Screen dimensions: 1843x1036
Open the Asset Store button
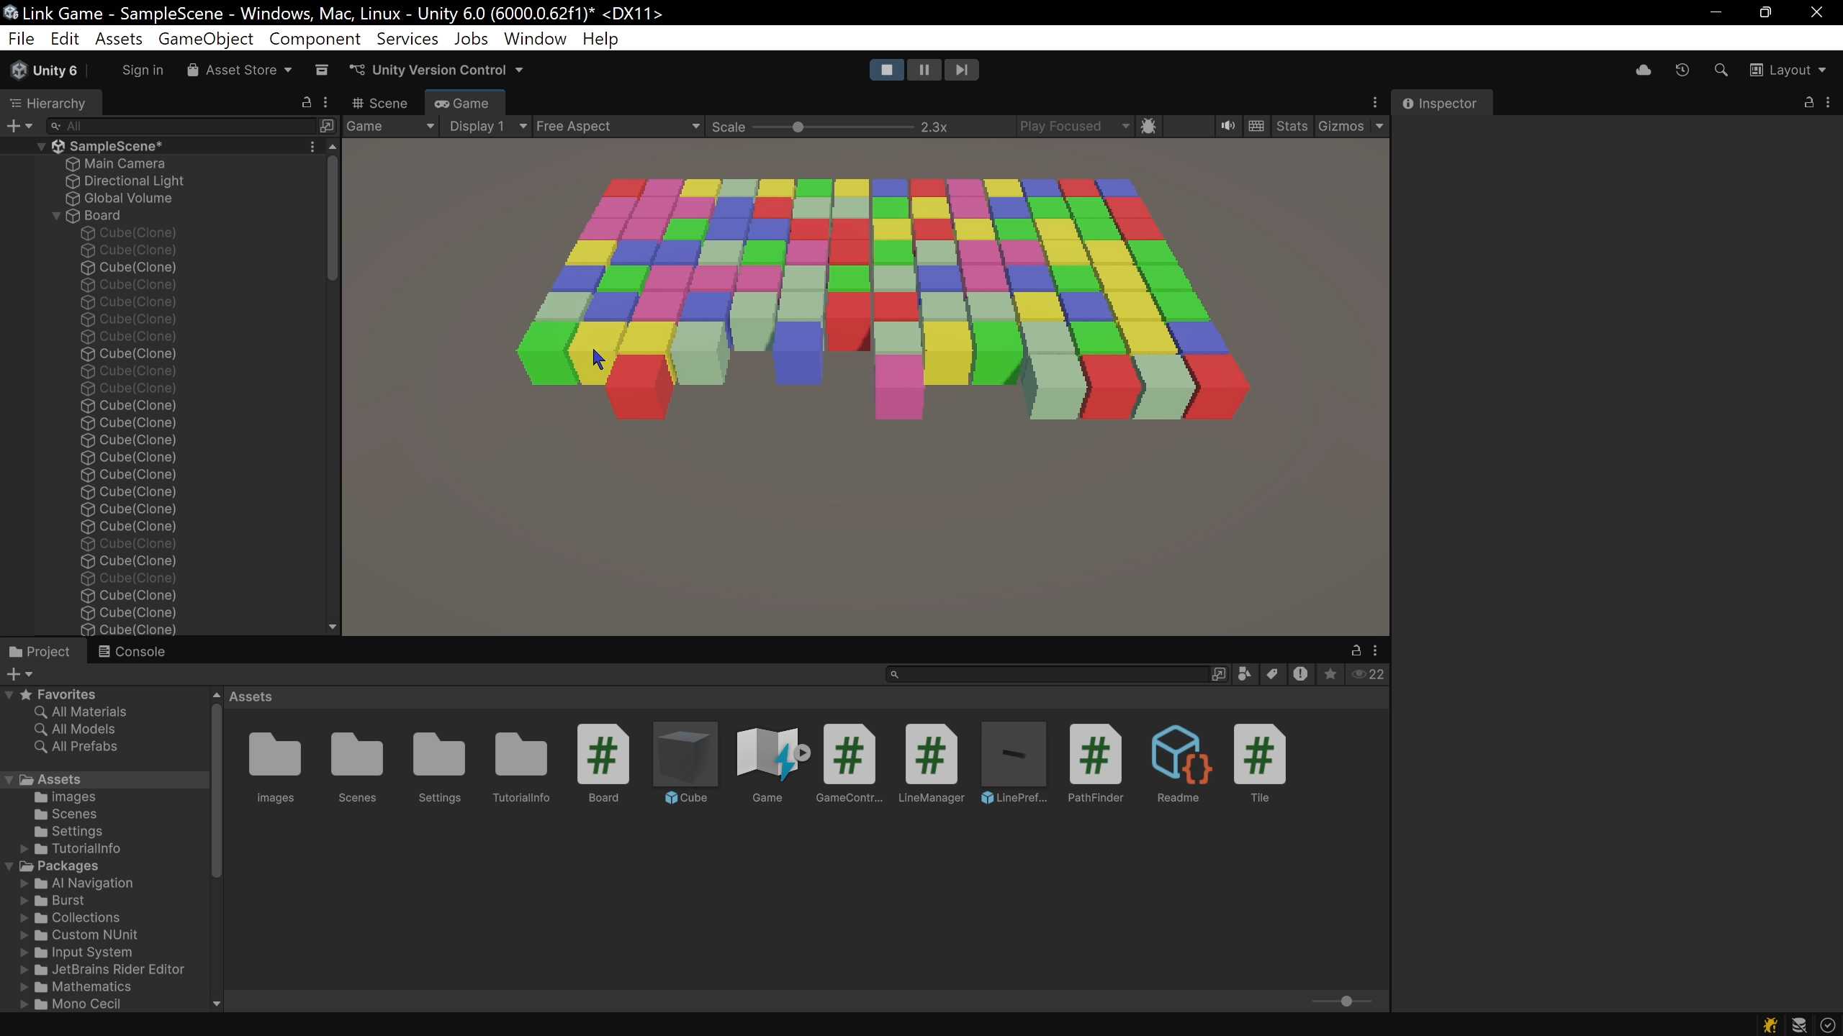point(240,70)
